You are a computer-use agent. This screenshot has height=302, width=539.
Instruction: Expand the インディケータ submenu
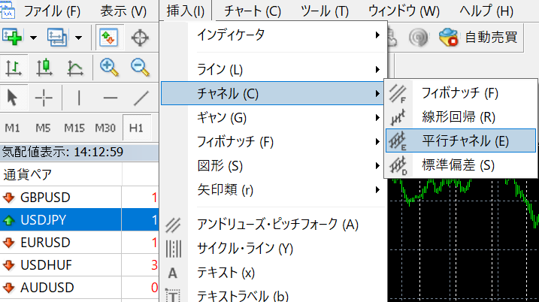274,35
